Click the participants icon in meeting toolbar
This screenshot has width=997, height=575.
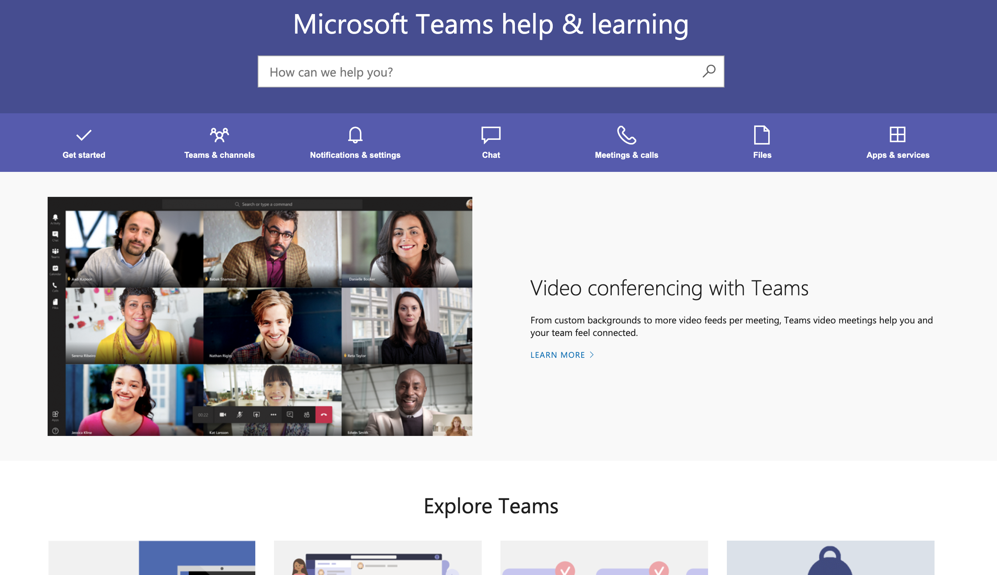click(307, 415)
